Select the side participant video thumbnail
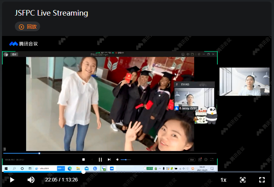Image resolution: width=274 pixels, height=187 pixels. (x=244, y=82)
